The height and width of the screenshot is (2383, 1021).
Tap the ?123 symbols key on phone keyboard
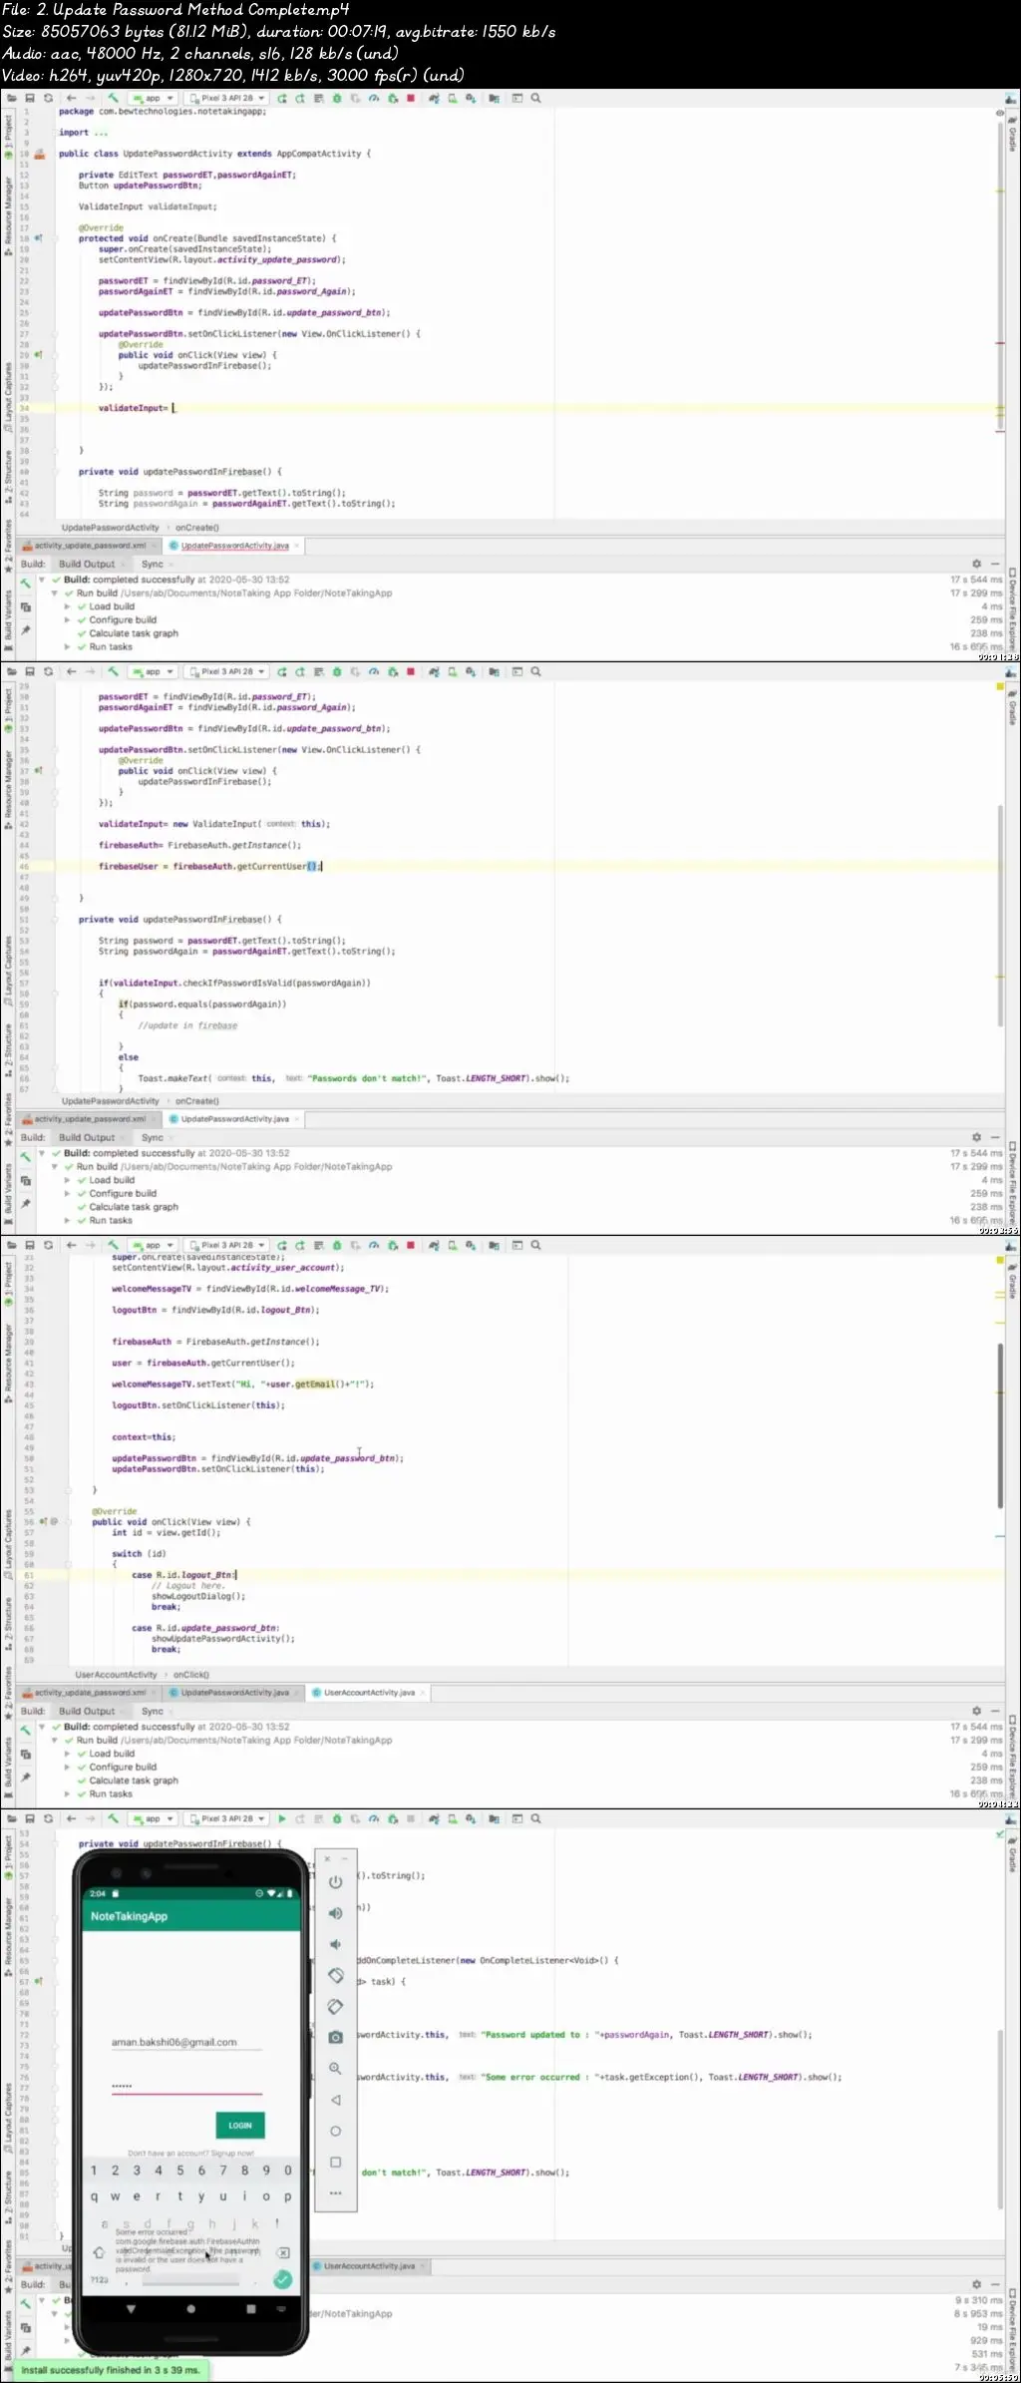pyautogui.click(x=100, y=2280)
